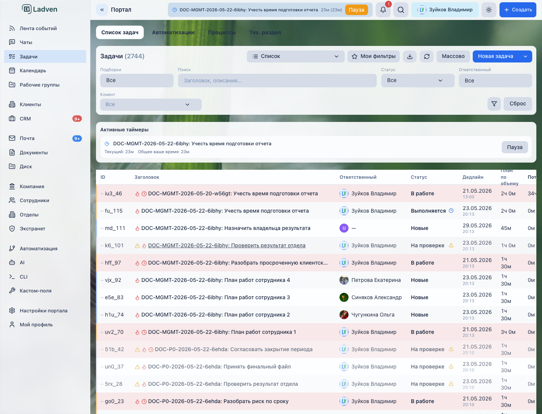Open Лента событий in sidebar

coord(45,28)
